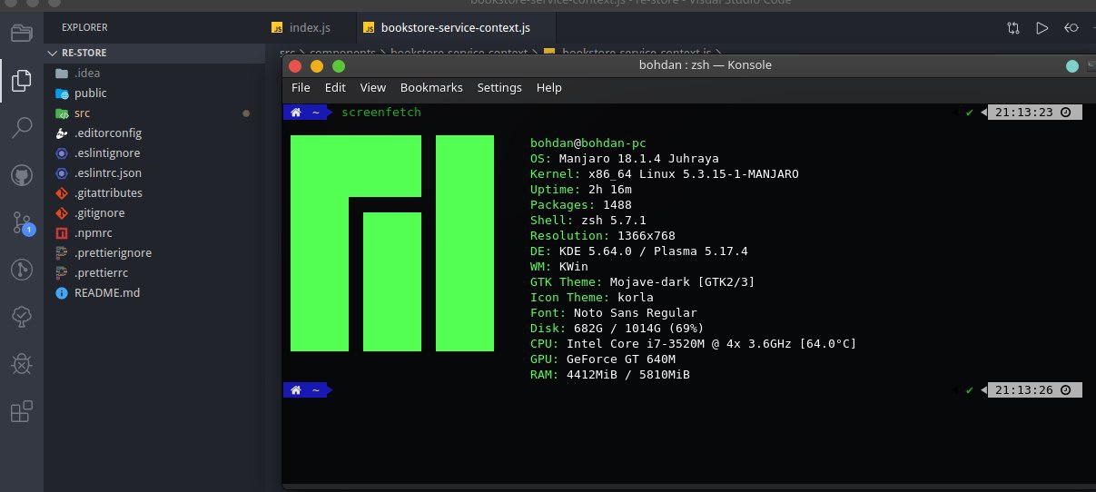Screen dimensions: 1096x492
Task: Click the Disk 682G / 1014G line
Action: [617, 329]
